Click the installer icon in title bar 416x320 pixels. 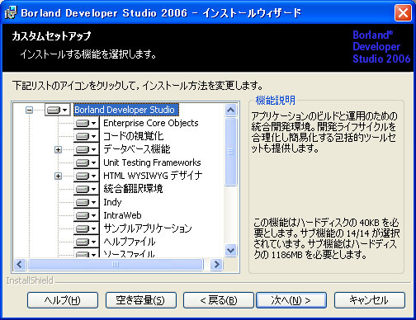pyautogui.click(x=11, y=12)
